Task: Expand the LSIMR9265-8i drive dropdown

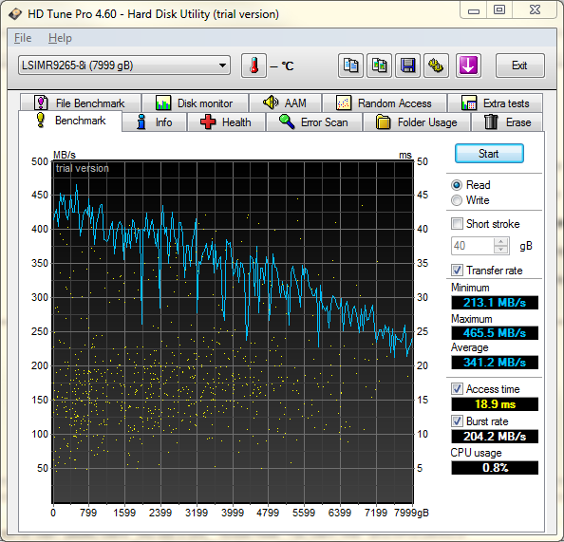Action: pyautogui.click(x=124, y=65)
